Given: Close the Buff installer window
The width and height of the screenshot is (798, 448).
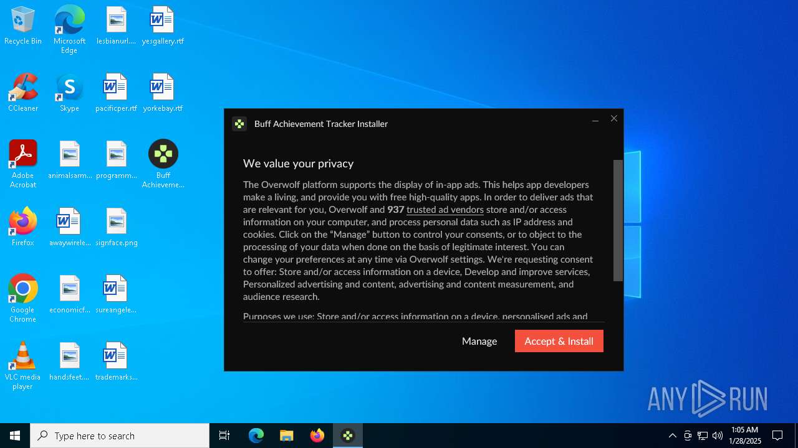Looking at the screenshot, I should [x=614, y=118].
